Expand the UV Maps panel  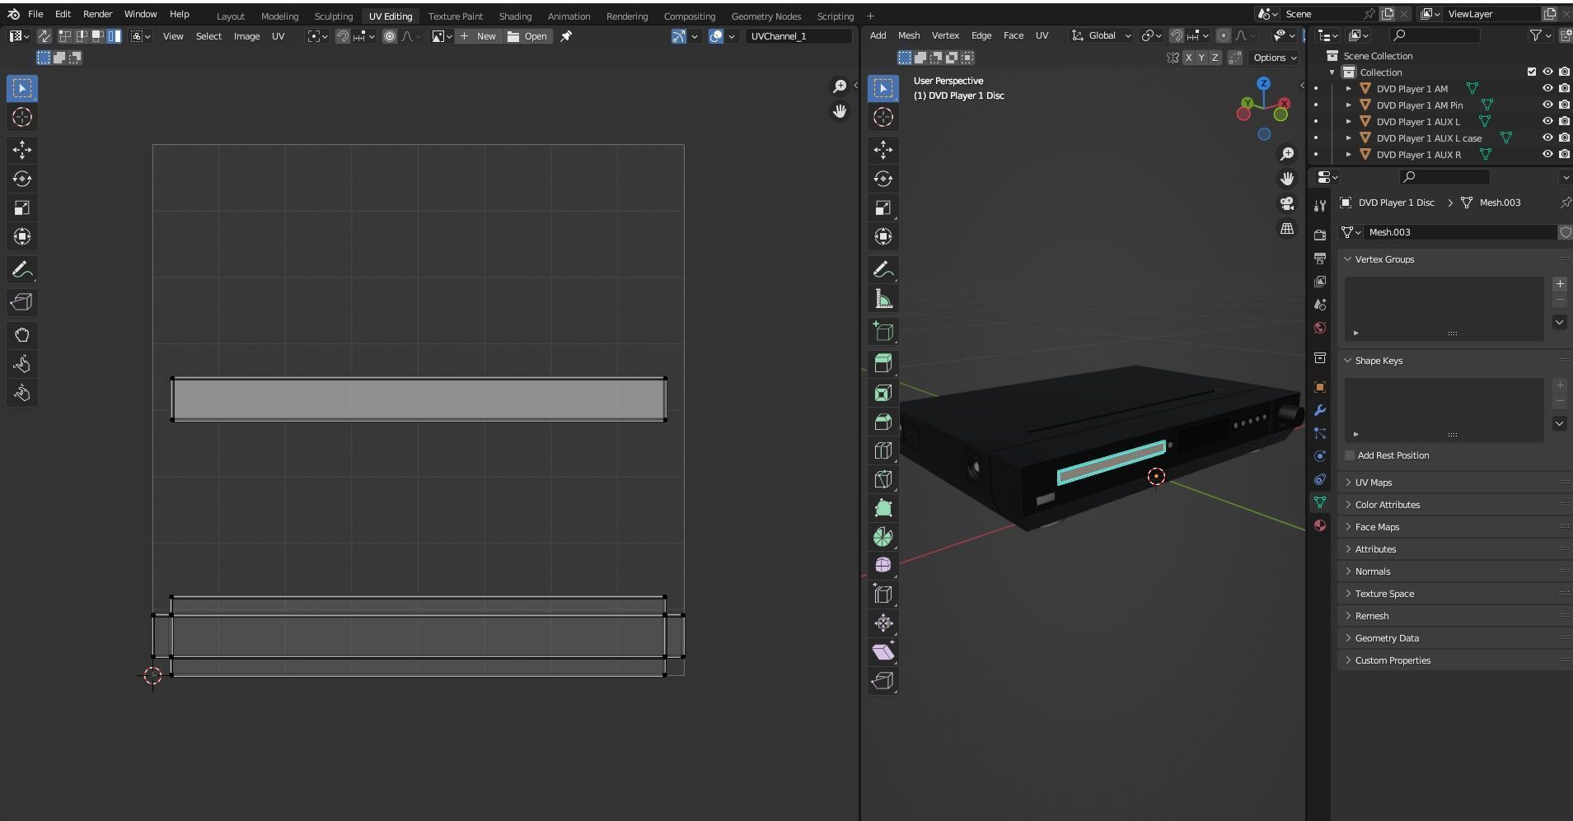(x=1374, y=483)
